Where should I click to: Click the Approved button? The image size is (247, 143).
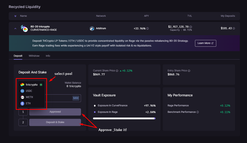pyautogui.click(x=55, y=112)
